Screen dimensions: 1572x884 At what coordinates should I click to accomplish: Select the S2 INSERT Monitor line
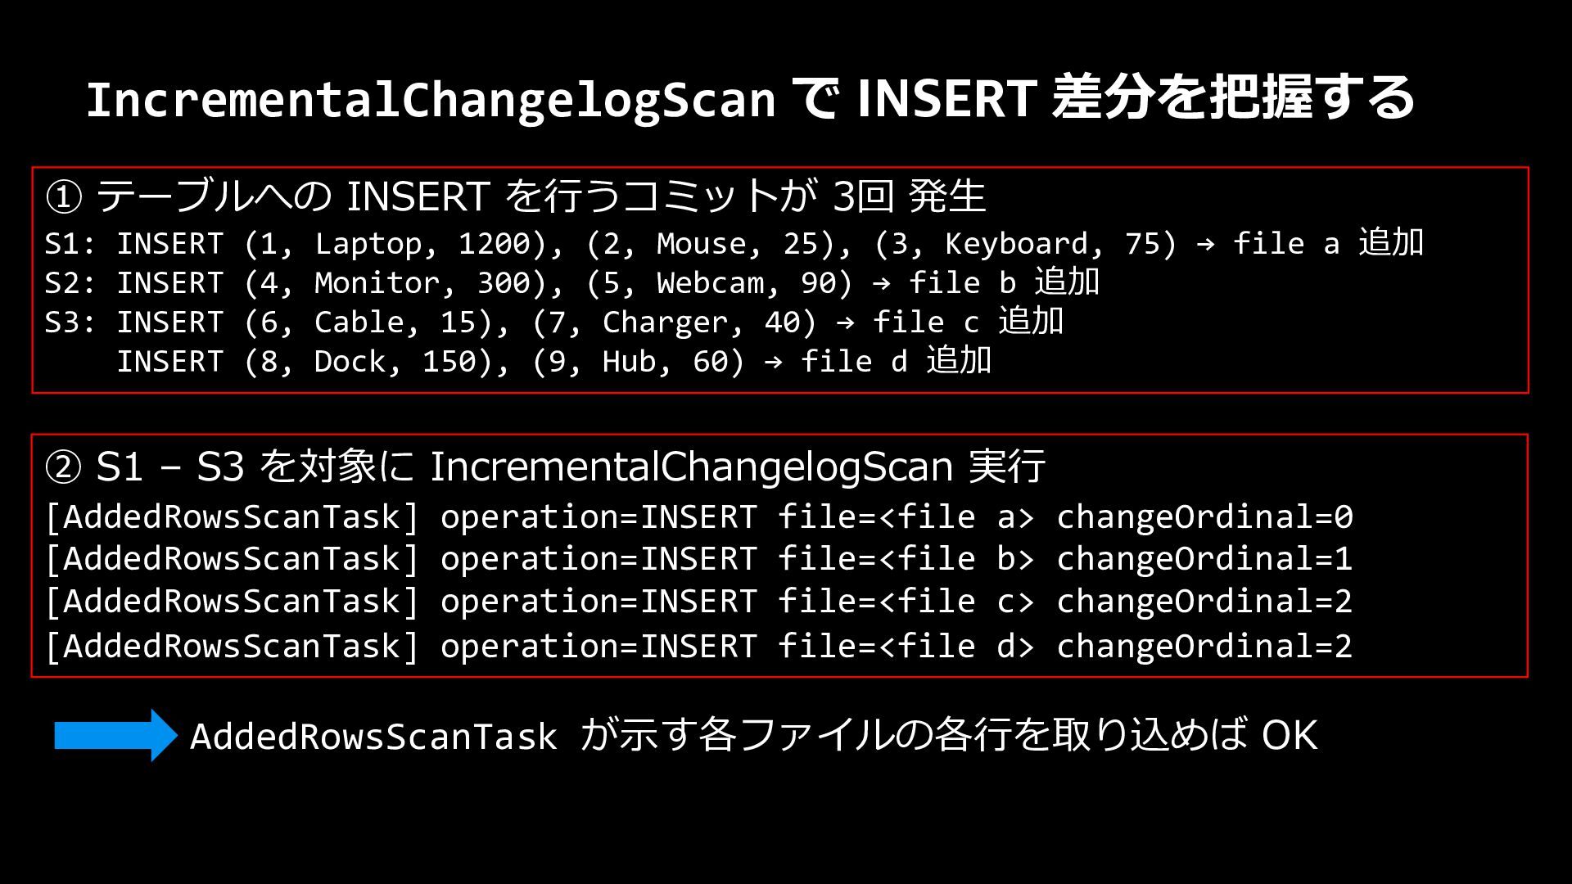click(572, 282)
